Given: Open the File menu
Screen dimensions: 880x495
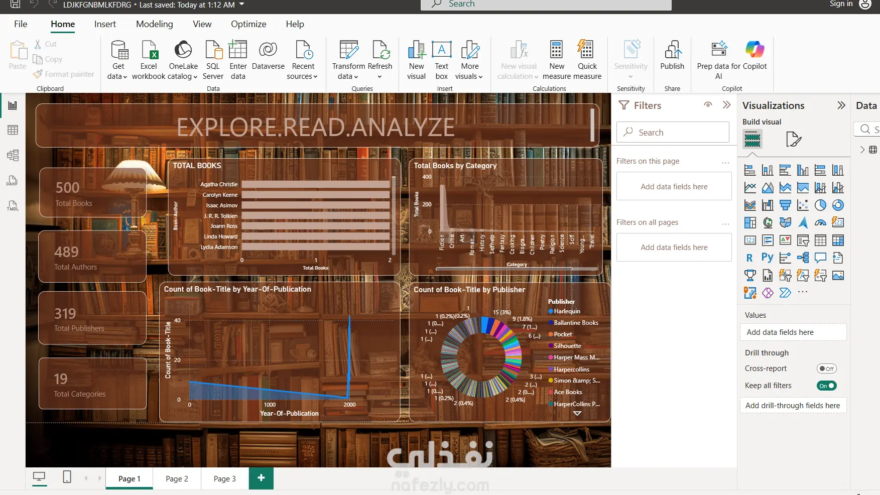Looking at the screenshot, I should [21, 24].
